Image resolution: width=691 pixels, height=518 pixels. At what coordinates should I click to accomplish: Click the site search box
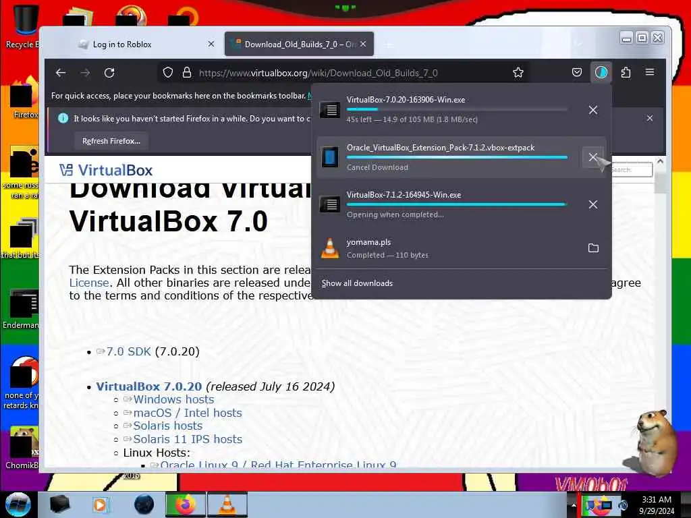[632, 169]
